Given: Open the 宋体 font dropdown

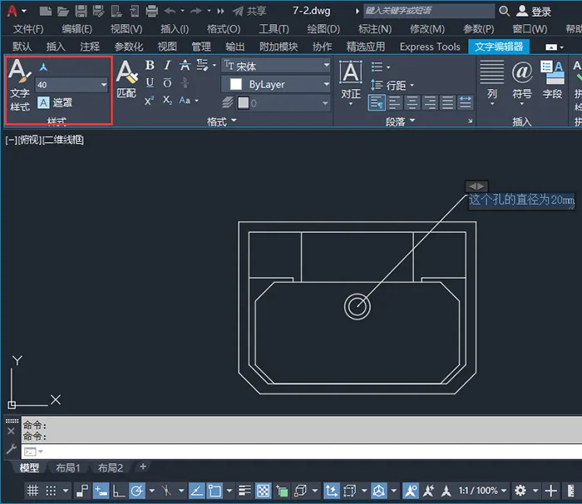Looking at the screenshot, I should pos(277,66).
